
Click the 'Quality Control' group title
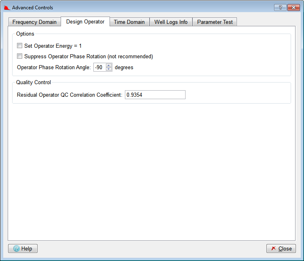tap(33, 82)
